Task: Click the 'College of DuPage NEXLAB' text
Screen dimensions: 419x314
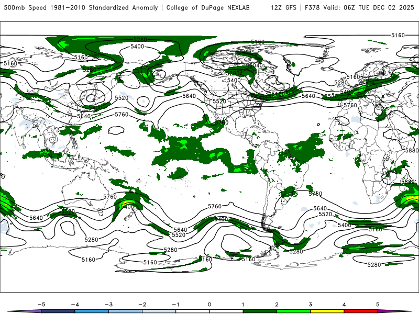Action: pyautogui.click(x=208, y=7)
